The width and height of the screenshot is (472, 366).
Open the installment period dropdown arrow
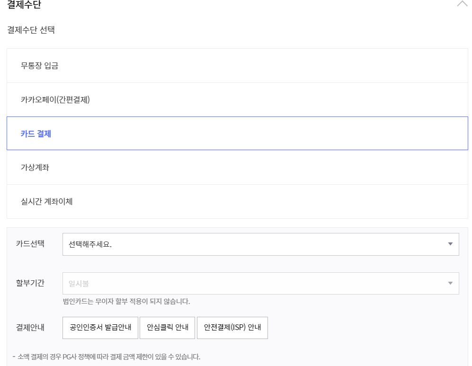pos(450,283)
